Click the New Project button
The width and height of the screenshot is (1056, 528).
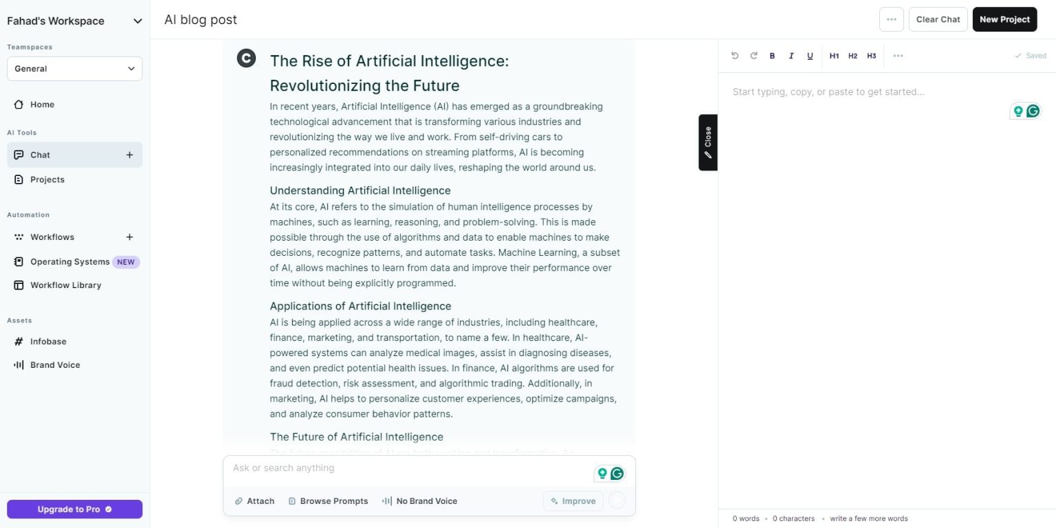1004,19
